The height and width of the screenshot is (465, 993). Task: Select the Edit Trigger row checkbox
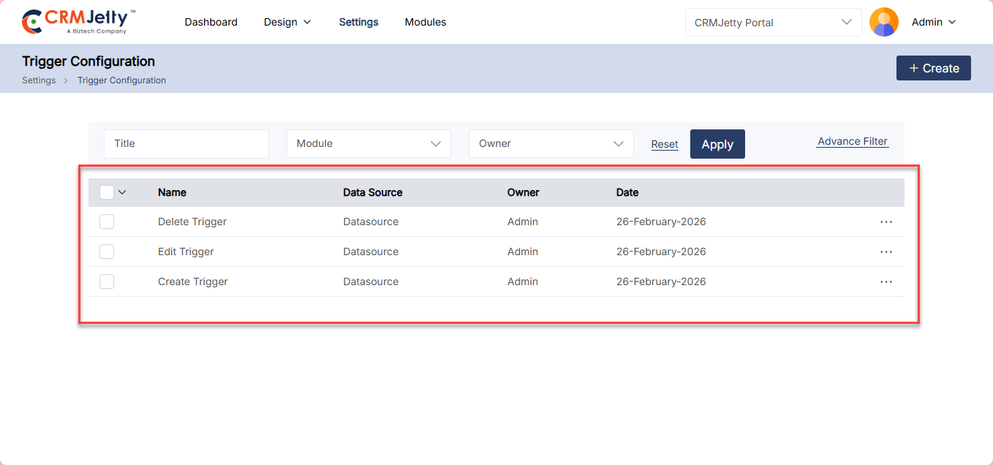(107, 252)
